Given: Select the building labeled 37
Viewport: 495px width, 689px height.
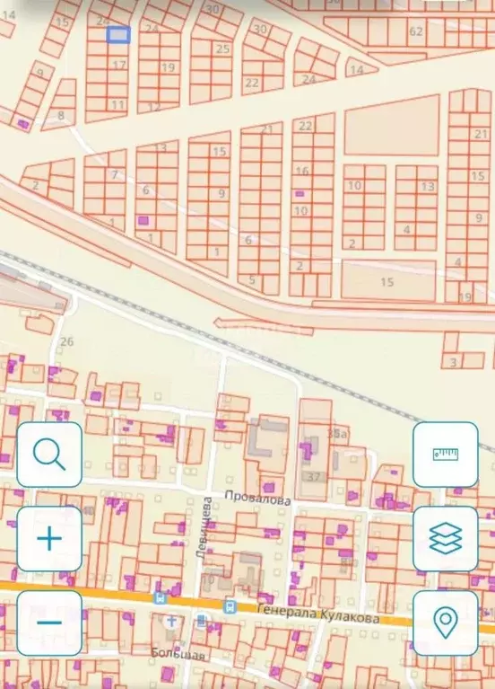Looking at the screenshot, I should 313,477.
